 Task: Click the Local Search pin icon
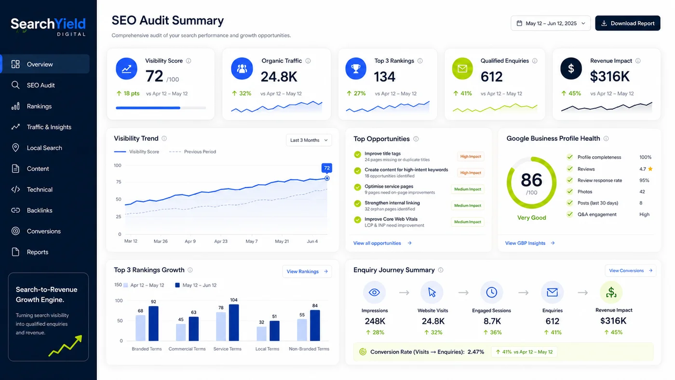click(x=15, y=148)
